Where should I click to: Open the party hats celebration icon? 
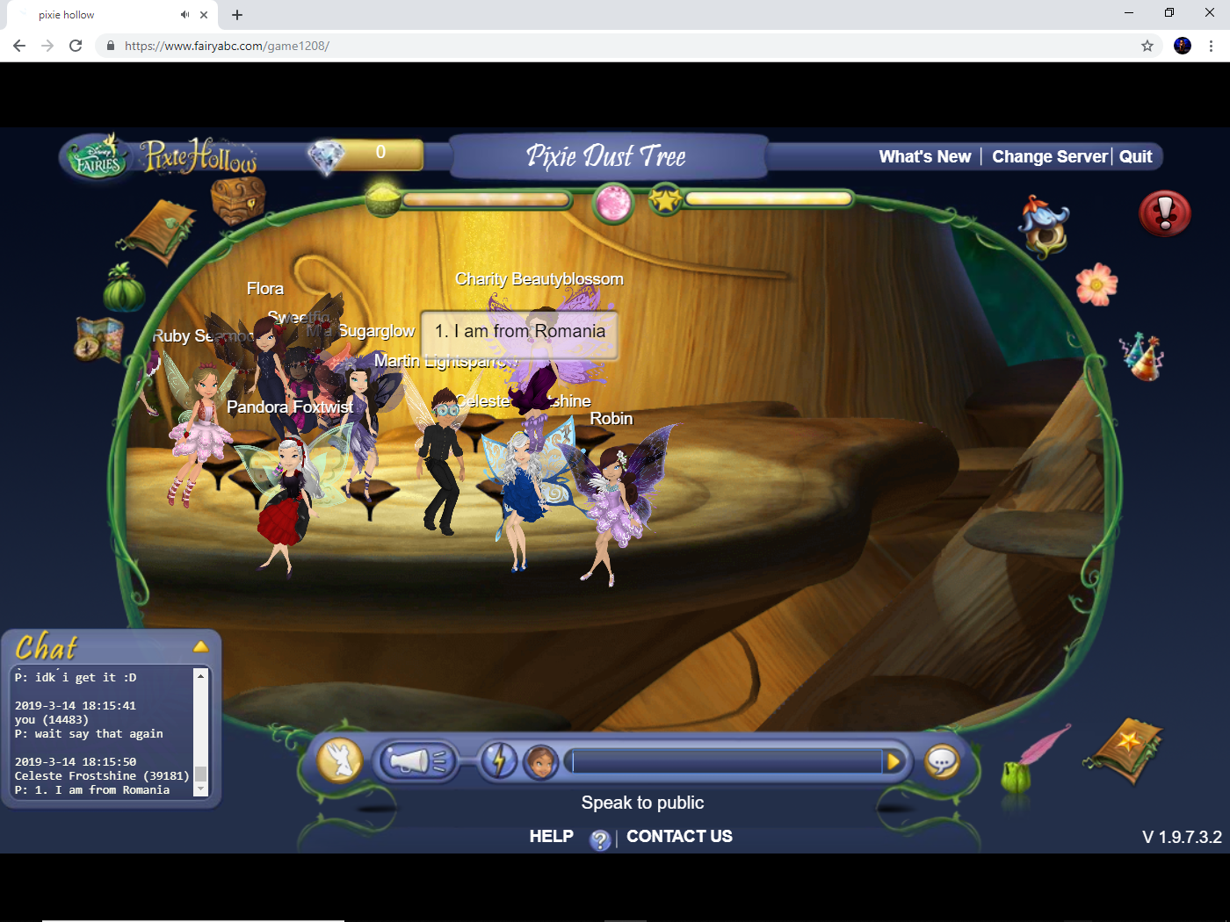pos(1140,354)
